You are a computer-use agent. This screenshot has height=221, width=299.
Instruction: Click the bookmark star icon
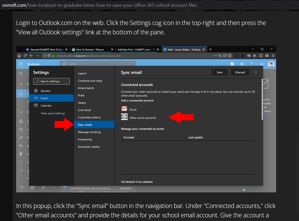pos(230,56)
